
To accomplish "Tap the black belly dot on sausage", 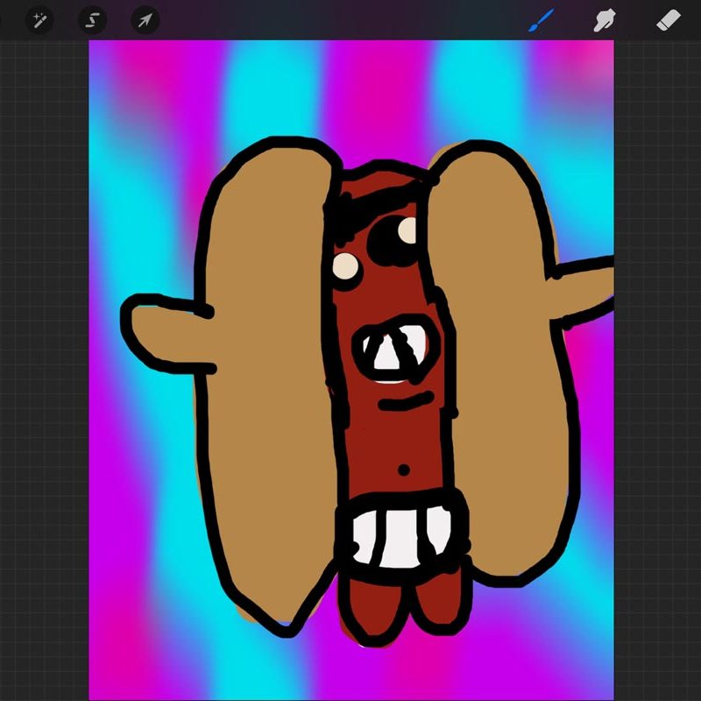I will coord(403,471).
